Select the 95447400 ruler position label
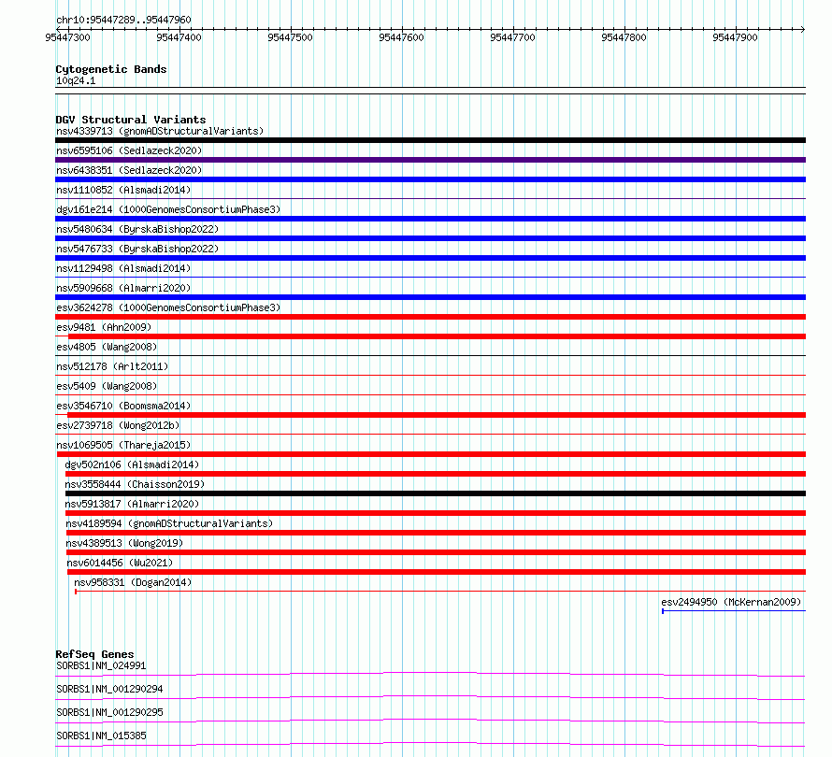The width and height of the screenshot is (832, 757). click(179, 37)
